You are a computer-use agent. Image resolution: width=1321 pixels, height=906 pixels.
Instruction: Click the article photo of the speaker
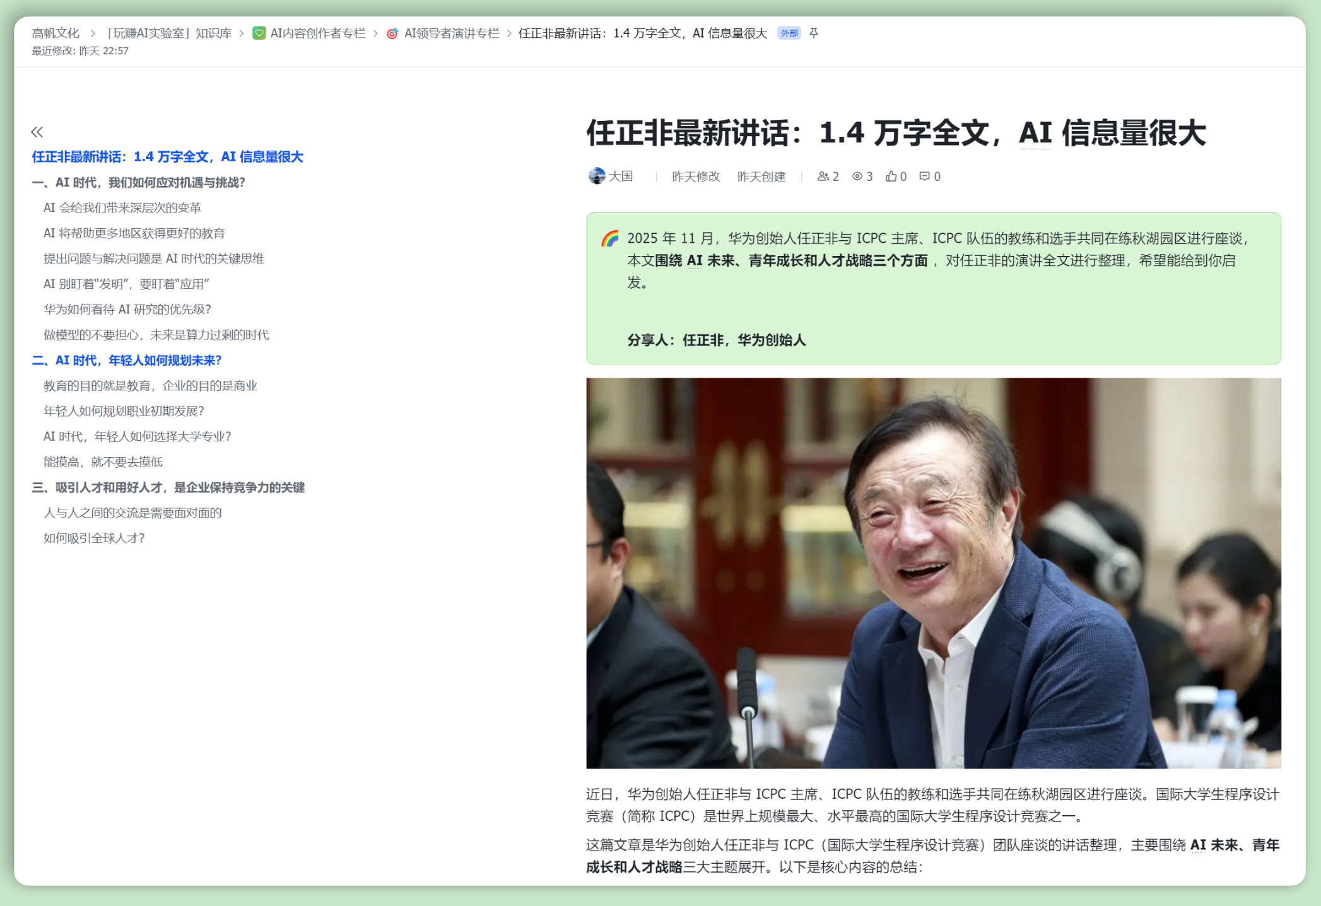pos(933,572)
